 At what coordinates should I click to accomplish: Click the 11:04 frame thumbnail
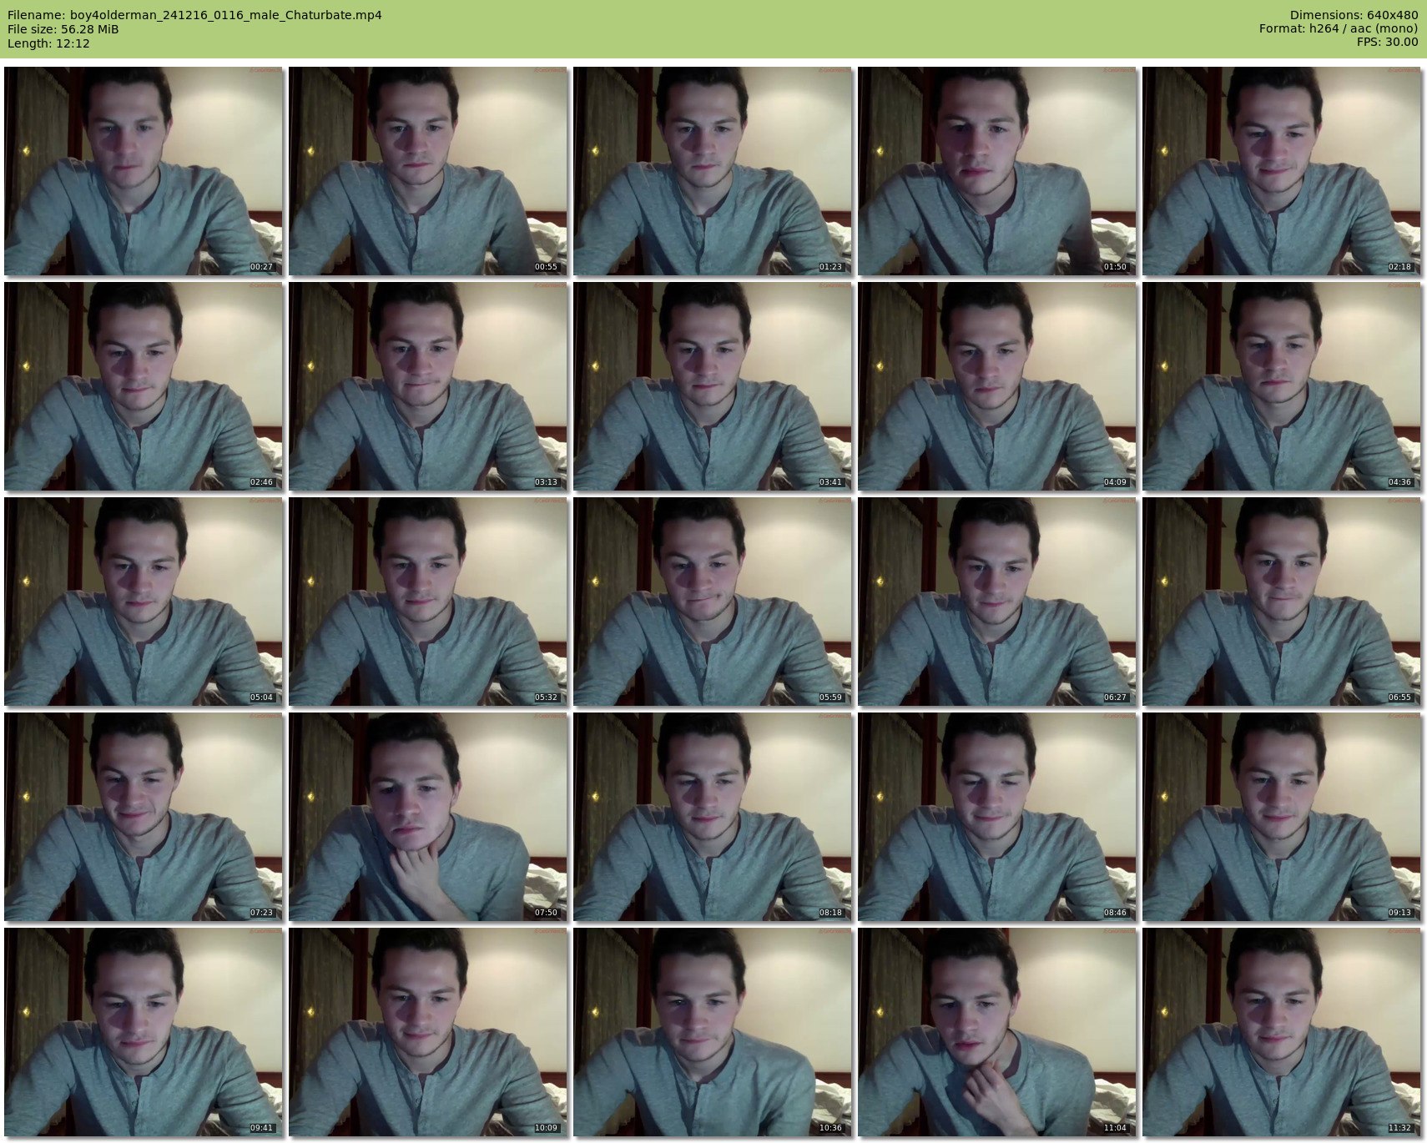click(997, 1032)
